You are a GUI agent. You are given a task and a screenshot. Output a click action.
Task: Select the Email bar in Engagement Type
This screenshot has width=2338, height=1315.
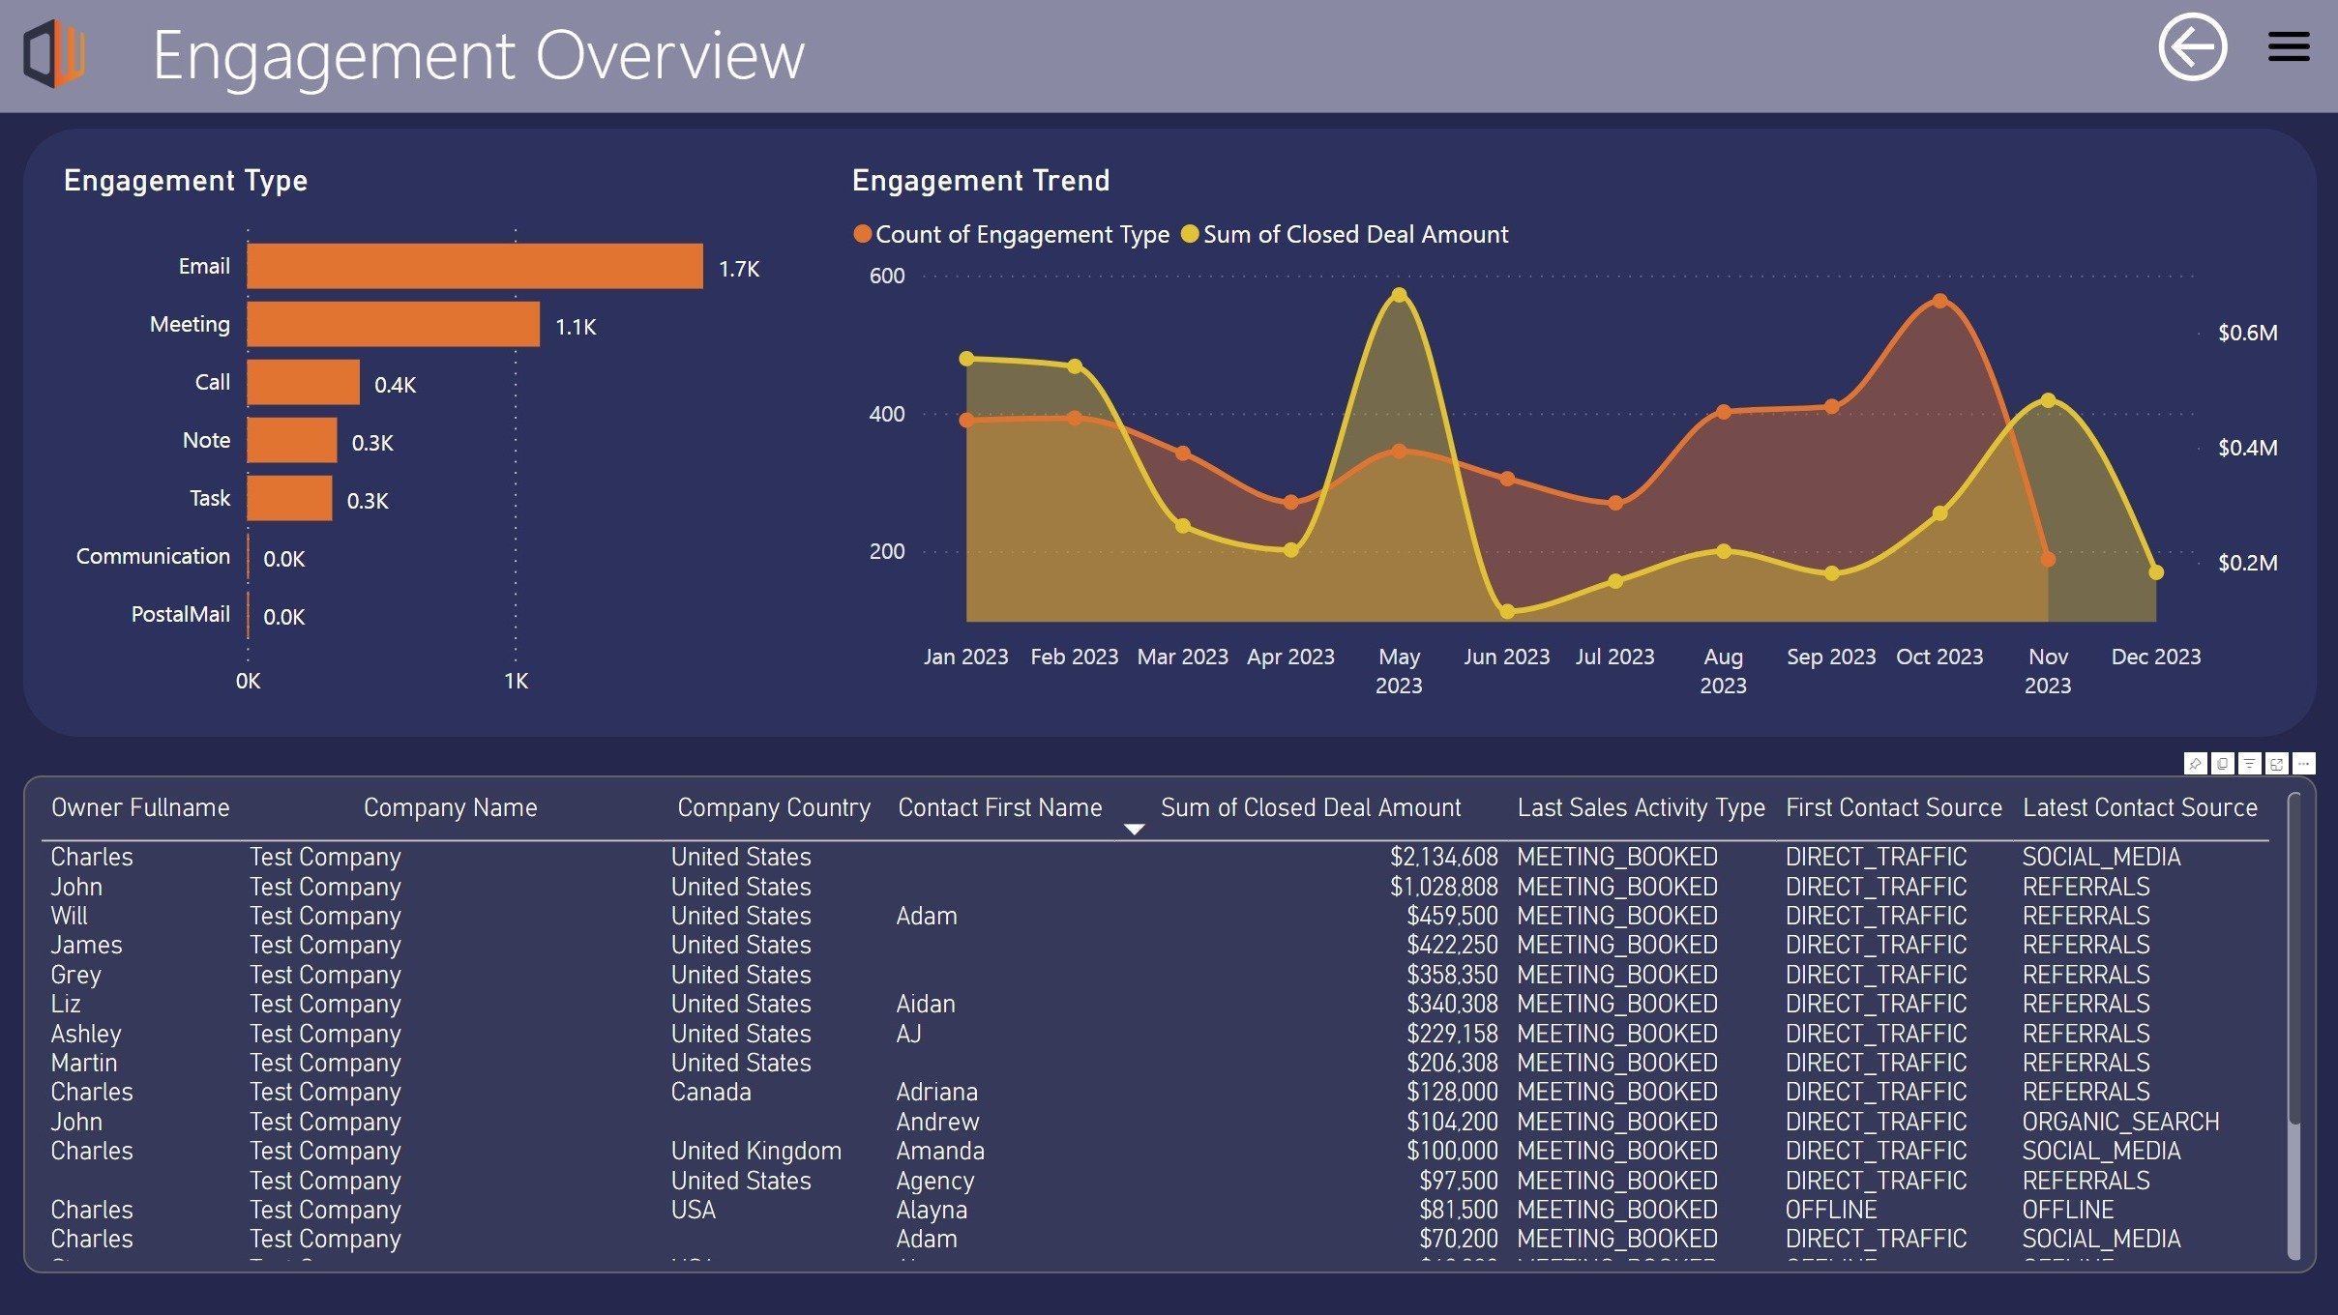click(474, 266)
